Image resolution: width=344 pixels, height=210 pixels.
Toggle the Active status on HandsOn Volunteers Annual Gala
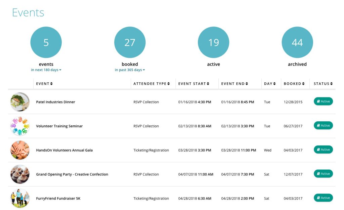323,150
